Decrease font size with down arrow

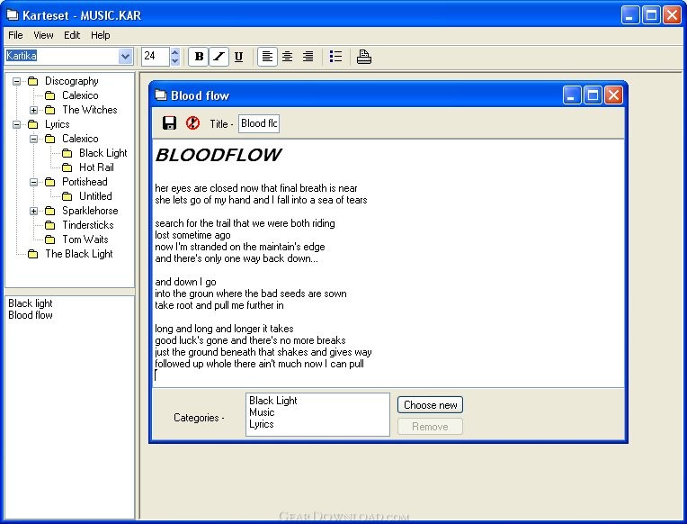(x=174, y=61)
